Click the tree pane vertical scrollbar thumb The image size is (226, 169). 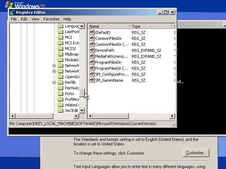click(x=82, y=93)
